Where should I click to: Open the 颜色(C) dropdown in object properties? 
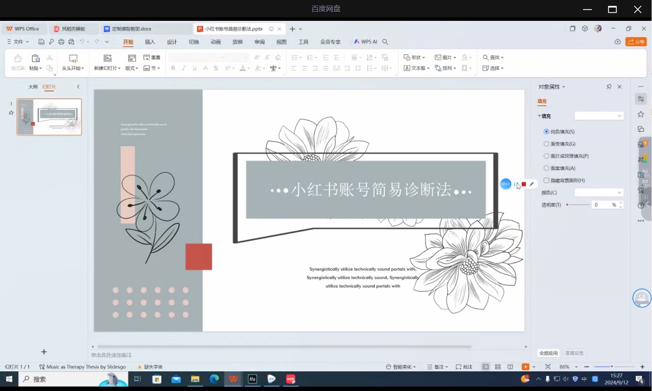pyautogui.click(x=599, y=192)
